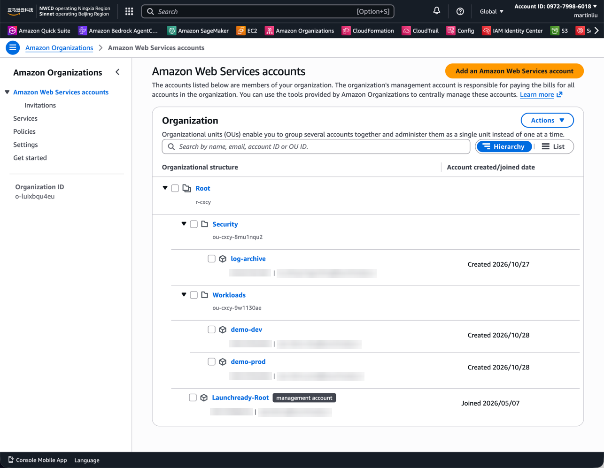This screenshot has width=604, height=468.
Task: Open EC2 shortcut in favorites bar
Action: [x=247, y=31]
